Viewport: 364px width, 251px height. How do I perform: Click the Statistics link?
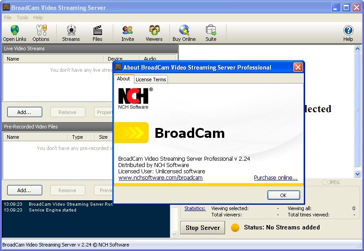coord(195,208)
